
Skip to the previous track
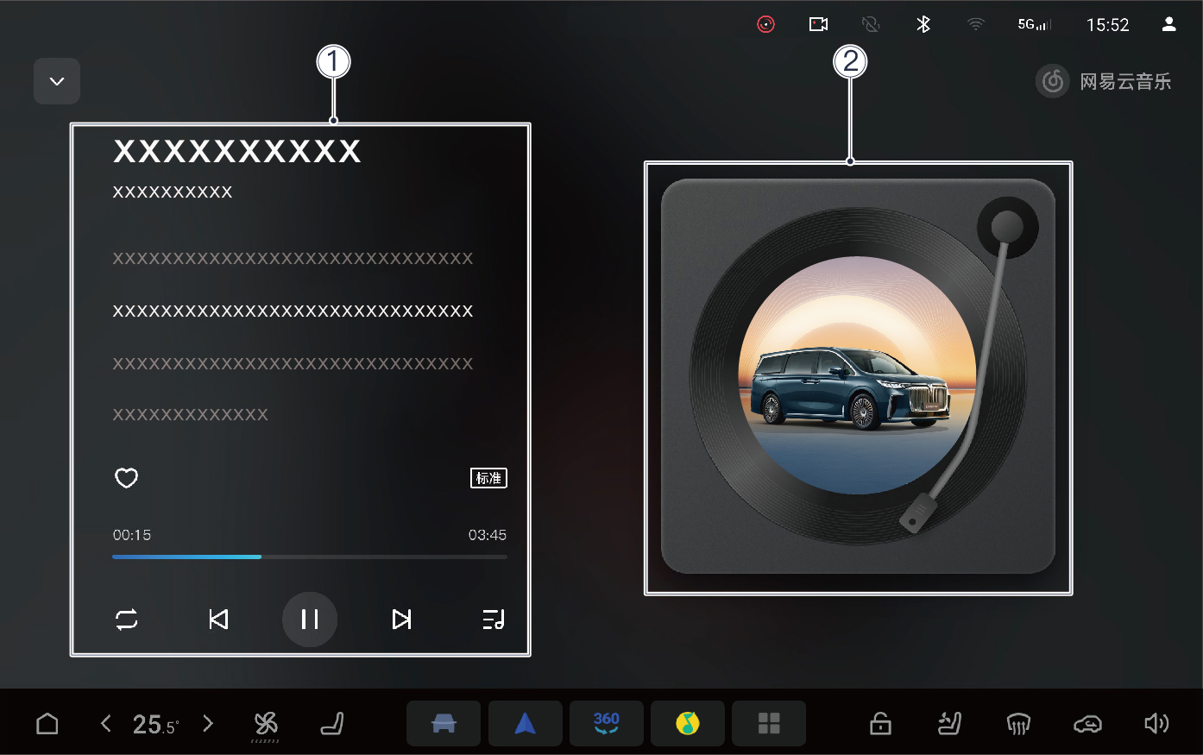[x=218, y=620]
